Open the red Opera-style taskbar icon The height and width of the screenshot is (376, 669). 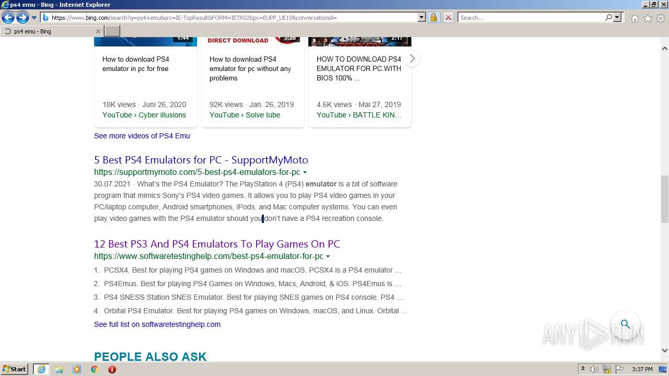tap(112, 369)
